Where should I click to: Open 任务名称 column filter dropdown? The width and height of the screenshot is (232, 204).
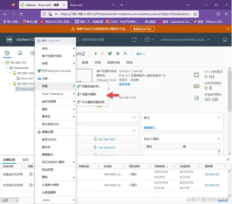(23, 166)
